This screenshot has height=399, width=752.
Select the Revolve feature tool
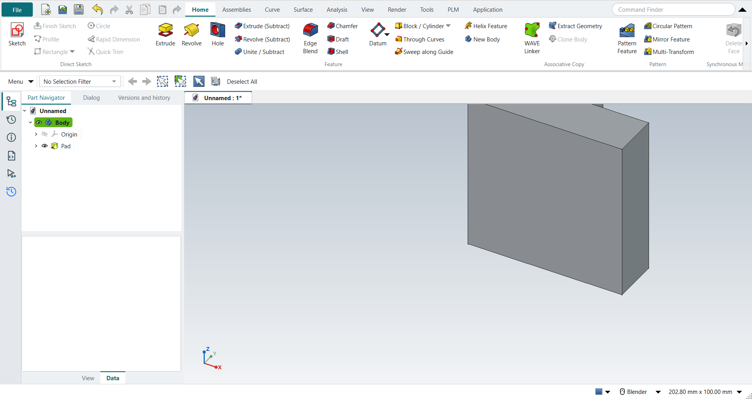click(192, 34)
